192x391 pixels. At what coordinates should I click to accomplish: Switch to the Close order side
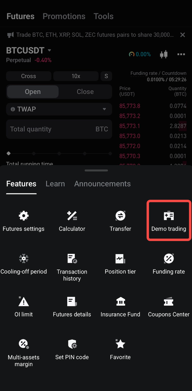85,91
